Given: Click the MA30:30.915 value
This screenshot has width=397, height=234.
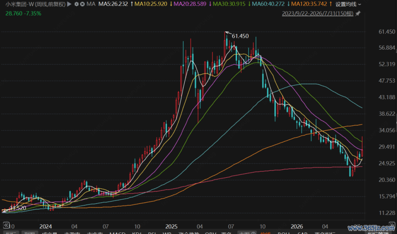Looking at the screenshot, I should tap(229, 4).
